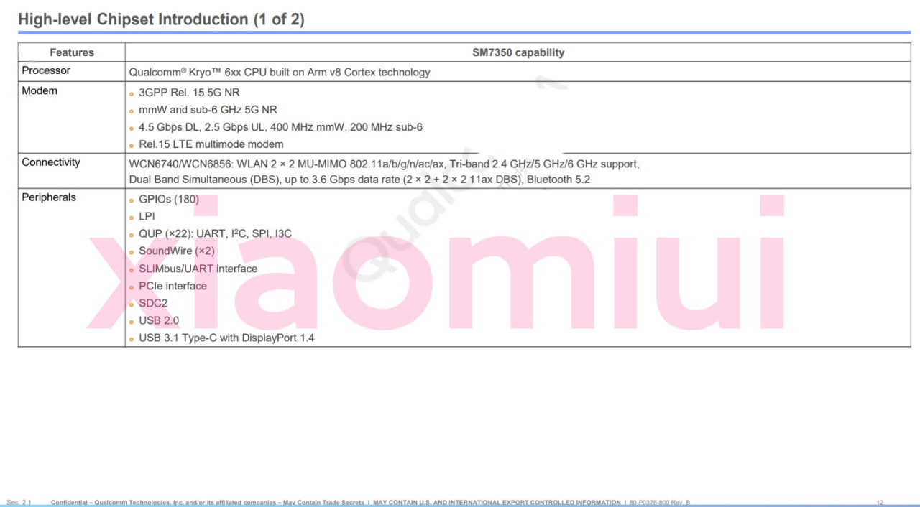Click the "SLIMbus/UART interface" bullet
Viewport: 920px width, 507px height.
(198, 269)
